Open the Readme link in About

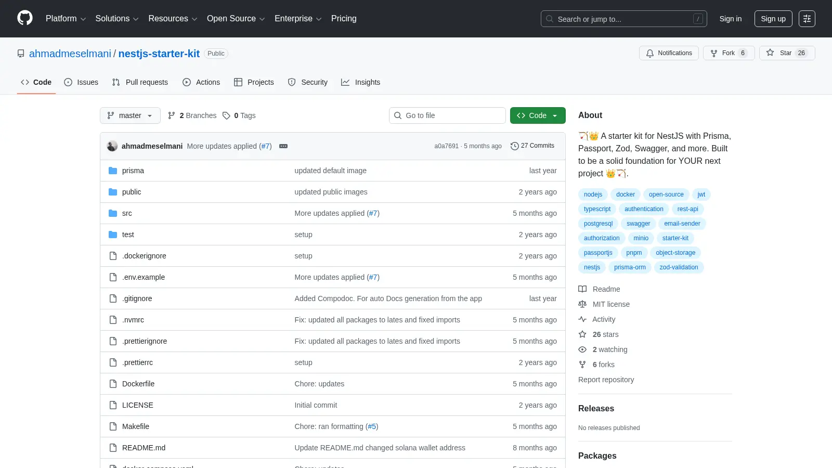[600, 289]
